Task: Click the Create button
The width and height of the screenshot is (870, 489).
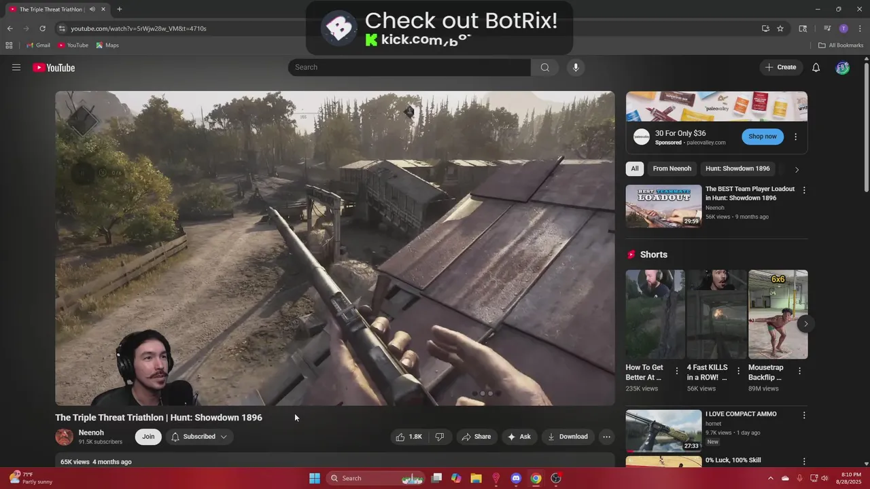Action: tap(780, 67)
